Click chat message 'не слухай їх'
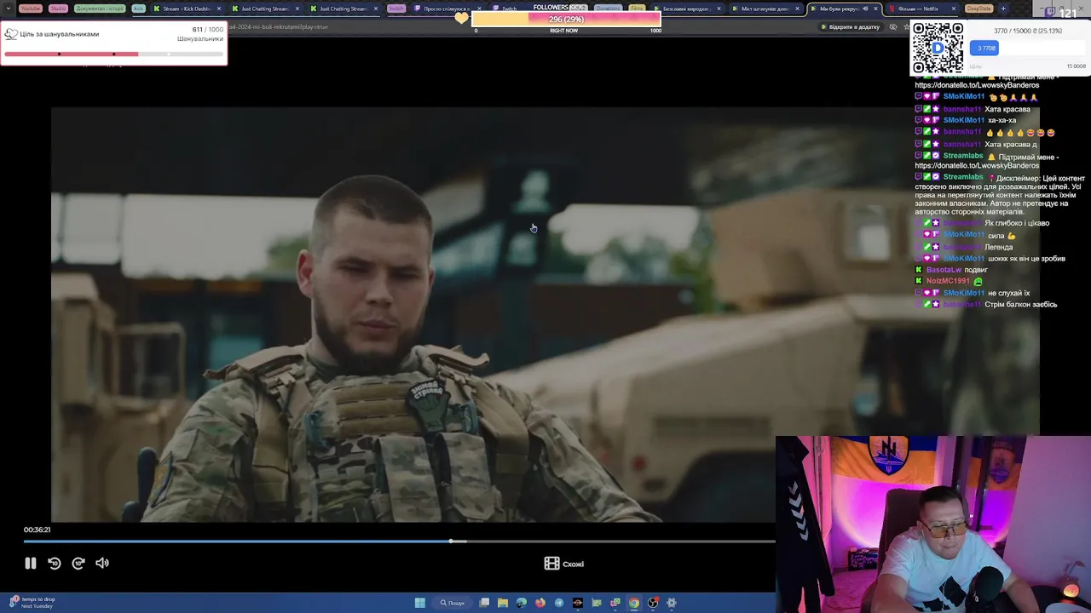Image resolution: width=1091 pixels, height=613 pixels. click(x=1008, y=293)
